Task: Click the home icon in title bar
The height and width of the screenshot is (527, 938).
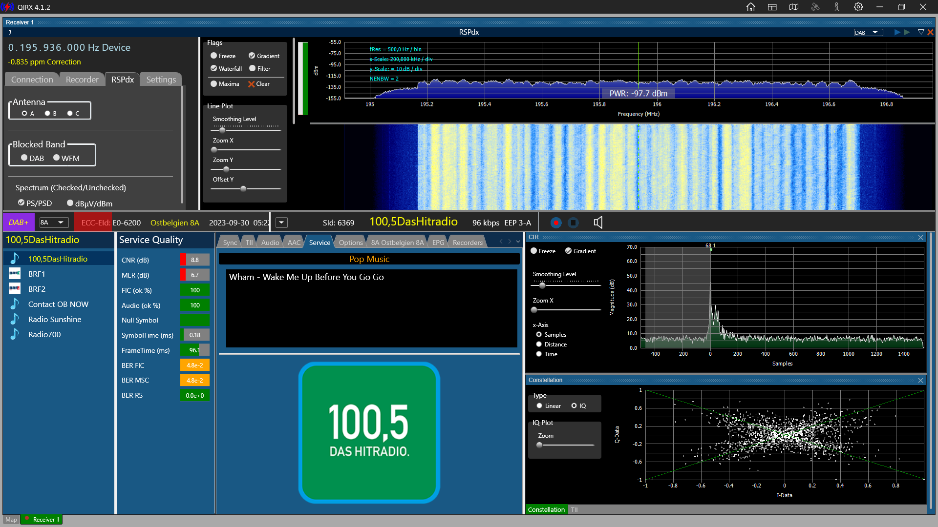Action: click(751, 7)
